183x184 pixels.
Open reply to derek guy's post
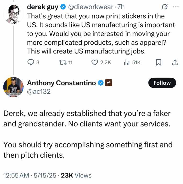coord(31,62)
